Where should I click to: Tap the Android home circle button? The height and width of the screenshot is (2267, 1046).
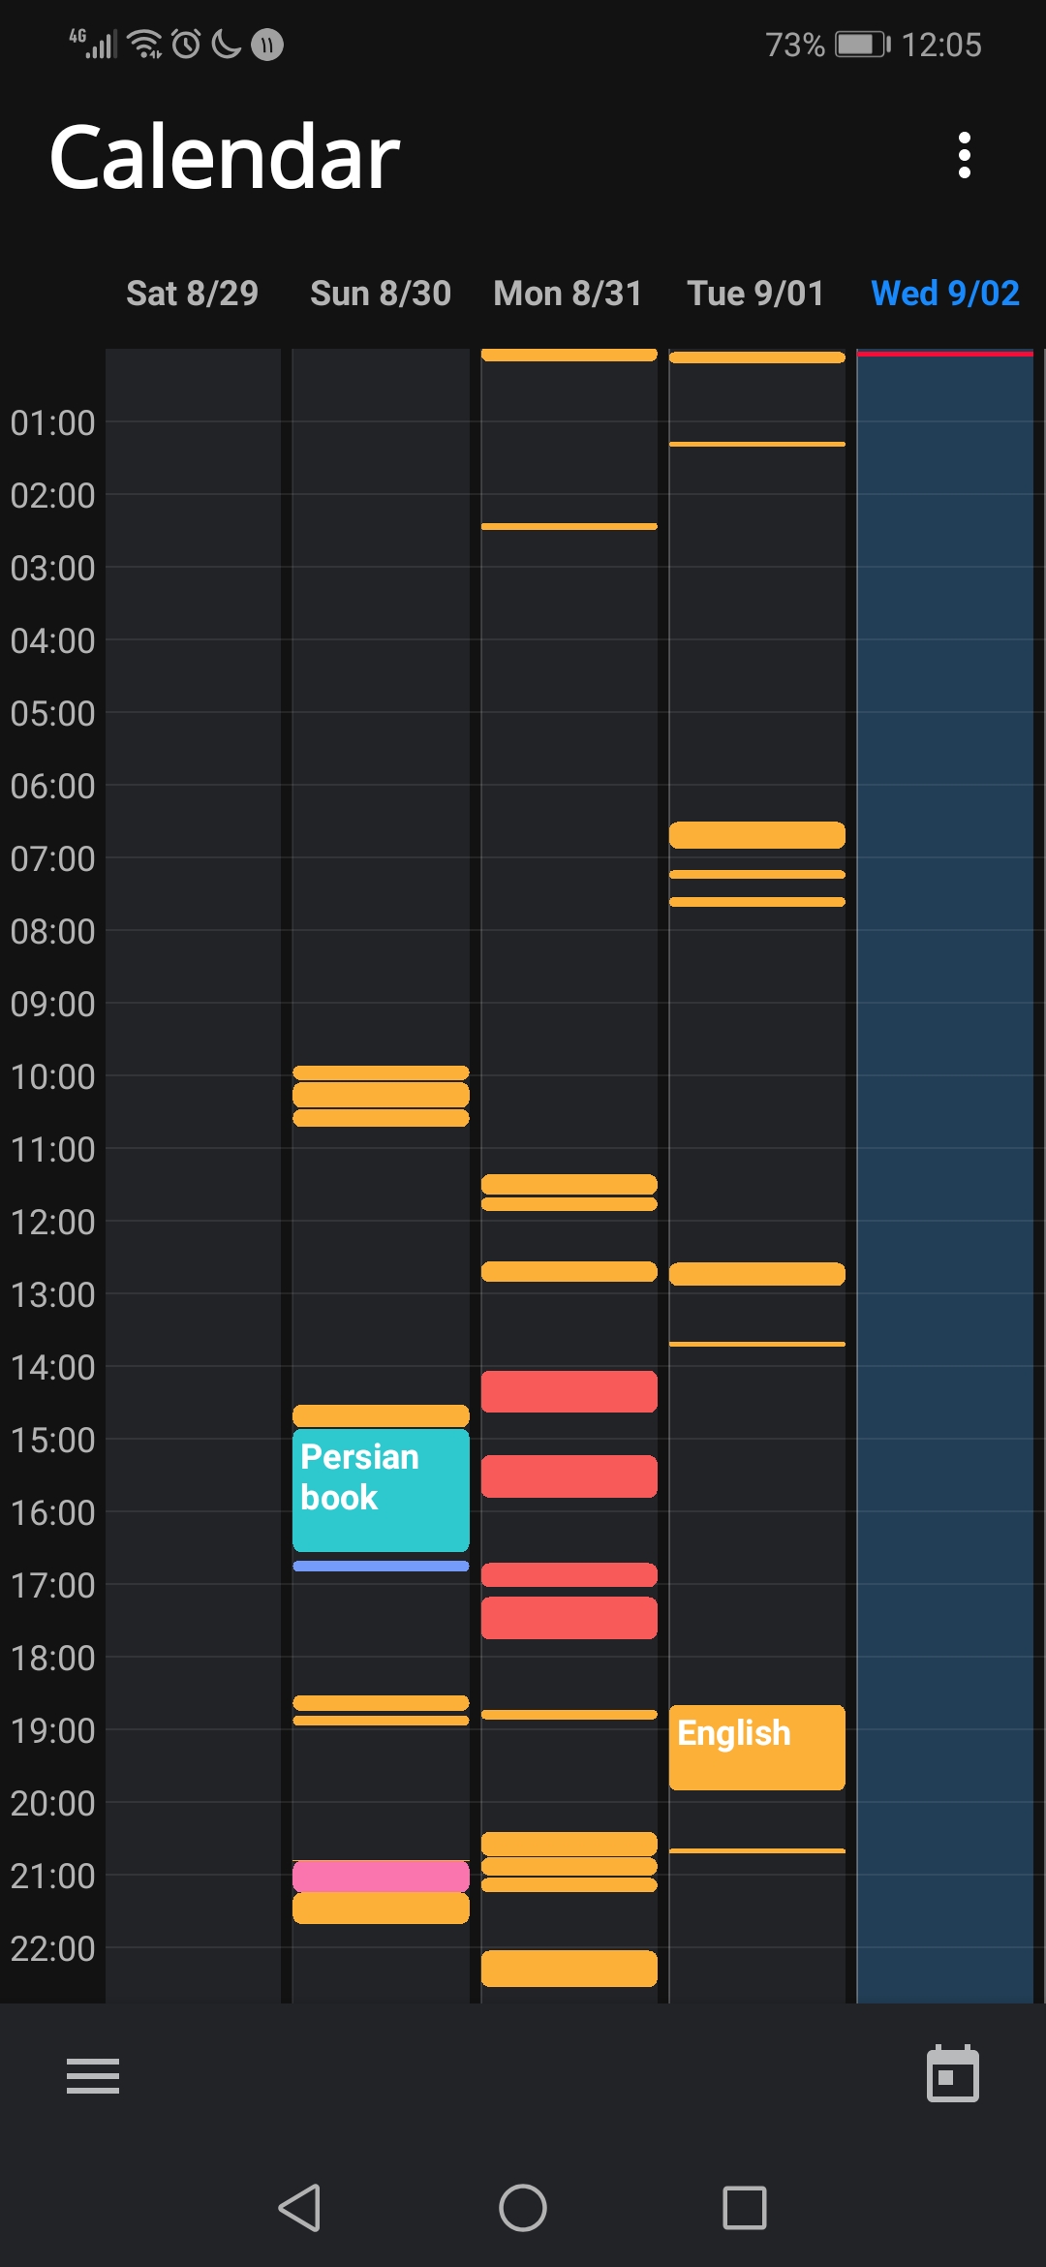coord(523,2208)
